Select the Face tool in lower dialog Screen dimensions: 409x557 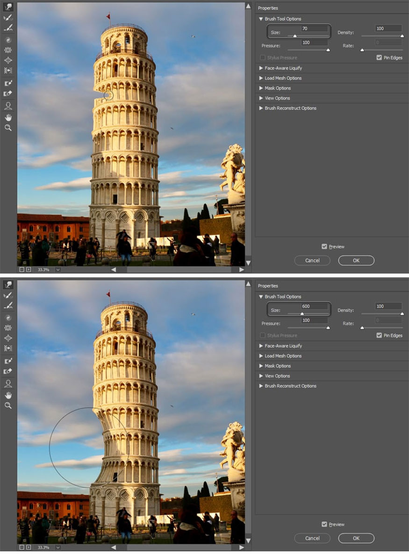[8, 384]
